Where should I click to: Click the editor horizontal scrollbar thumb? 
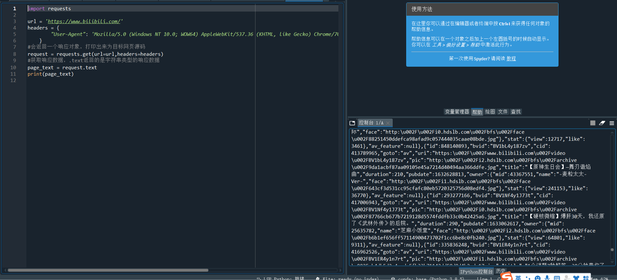(108, 270)
